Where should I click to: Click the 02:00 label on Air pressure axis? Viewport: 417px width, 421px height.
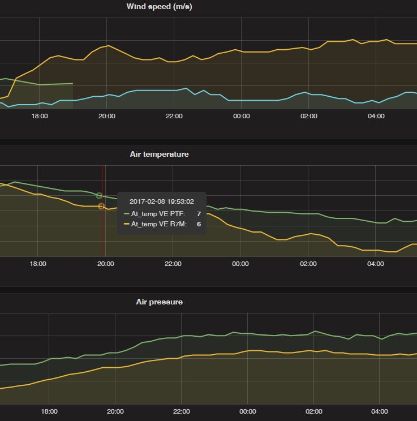(x=314, y=411)
